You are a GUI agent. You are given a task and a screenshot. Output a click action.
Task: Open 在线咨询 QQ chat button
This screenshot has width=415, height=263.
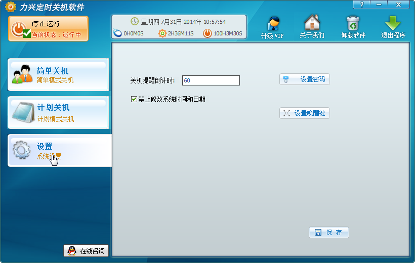pos(86,250)
